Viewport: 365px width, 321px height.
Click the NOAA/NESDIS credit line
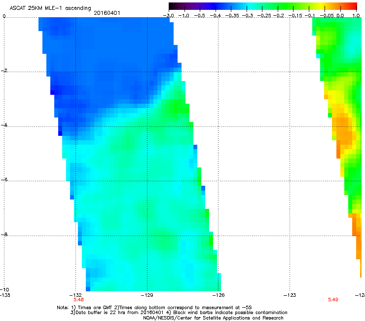pos(213,318)
